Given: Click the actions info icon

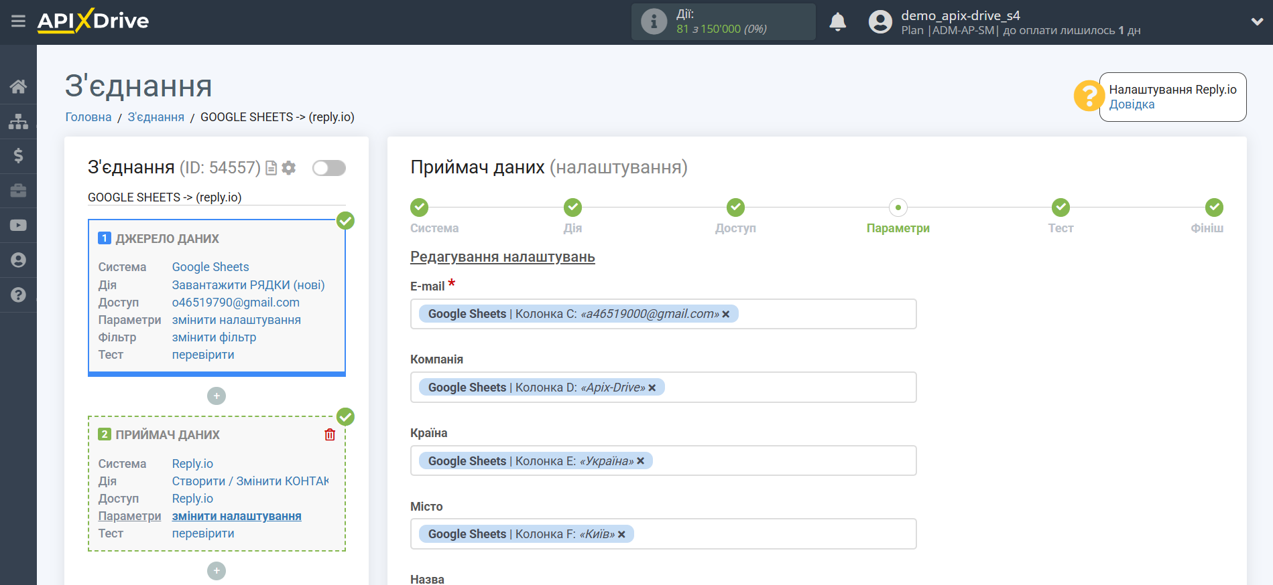Looking at the screenshot, I should tap(654, 21).
